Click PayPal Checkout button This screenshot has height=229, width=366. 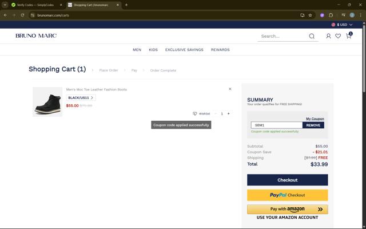click(x=287, y=195)
